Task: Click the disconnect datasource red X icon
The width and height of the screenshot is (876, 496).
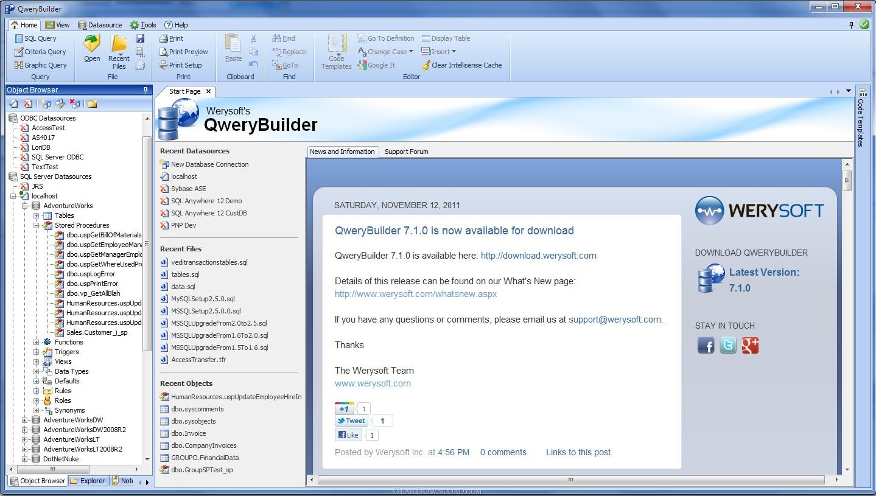Action: pyautogui.click(x=27, y=104)
